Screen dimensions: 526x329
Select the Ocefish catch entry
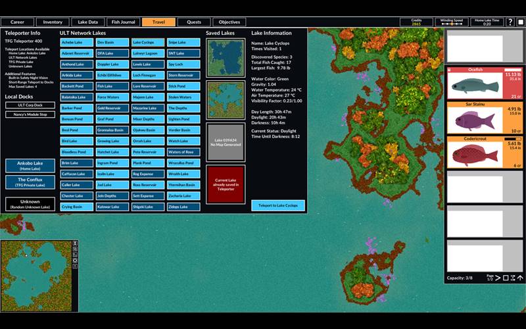485,82
